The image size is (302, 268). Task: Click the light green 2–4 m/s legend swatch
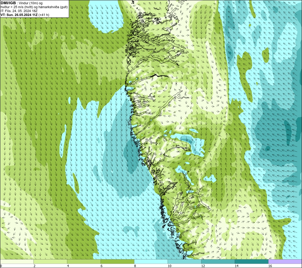(50, 261)
